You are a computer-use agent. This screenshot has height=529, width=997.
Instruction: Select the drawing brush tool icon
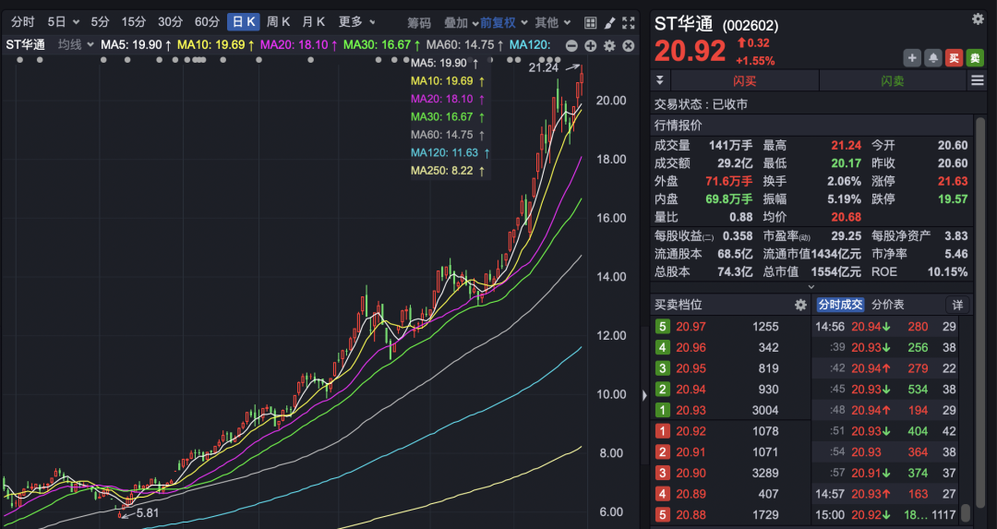609,22
